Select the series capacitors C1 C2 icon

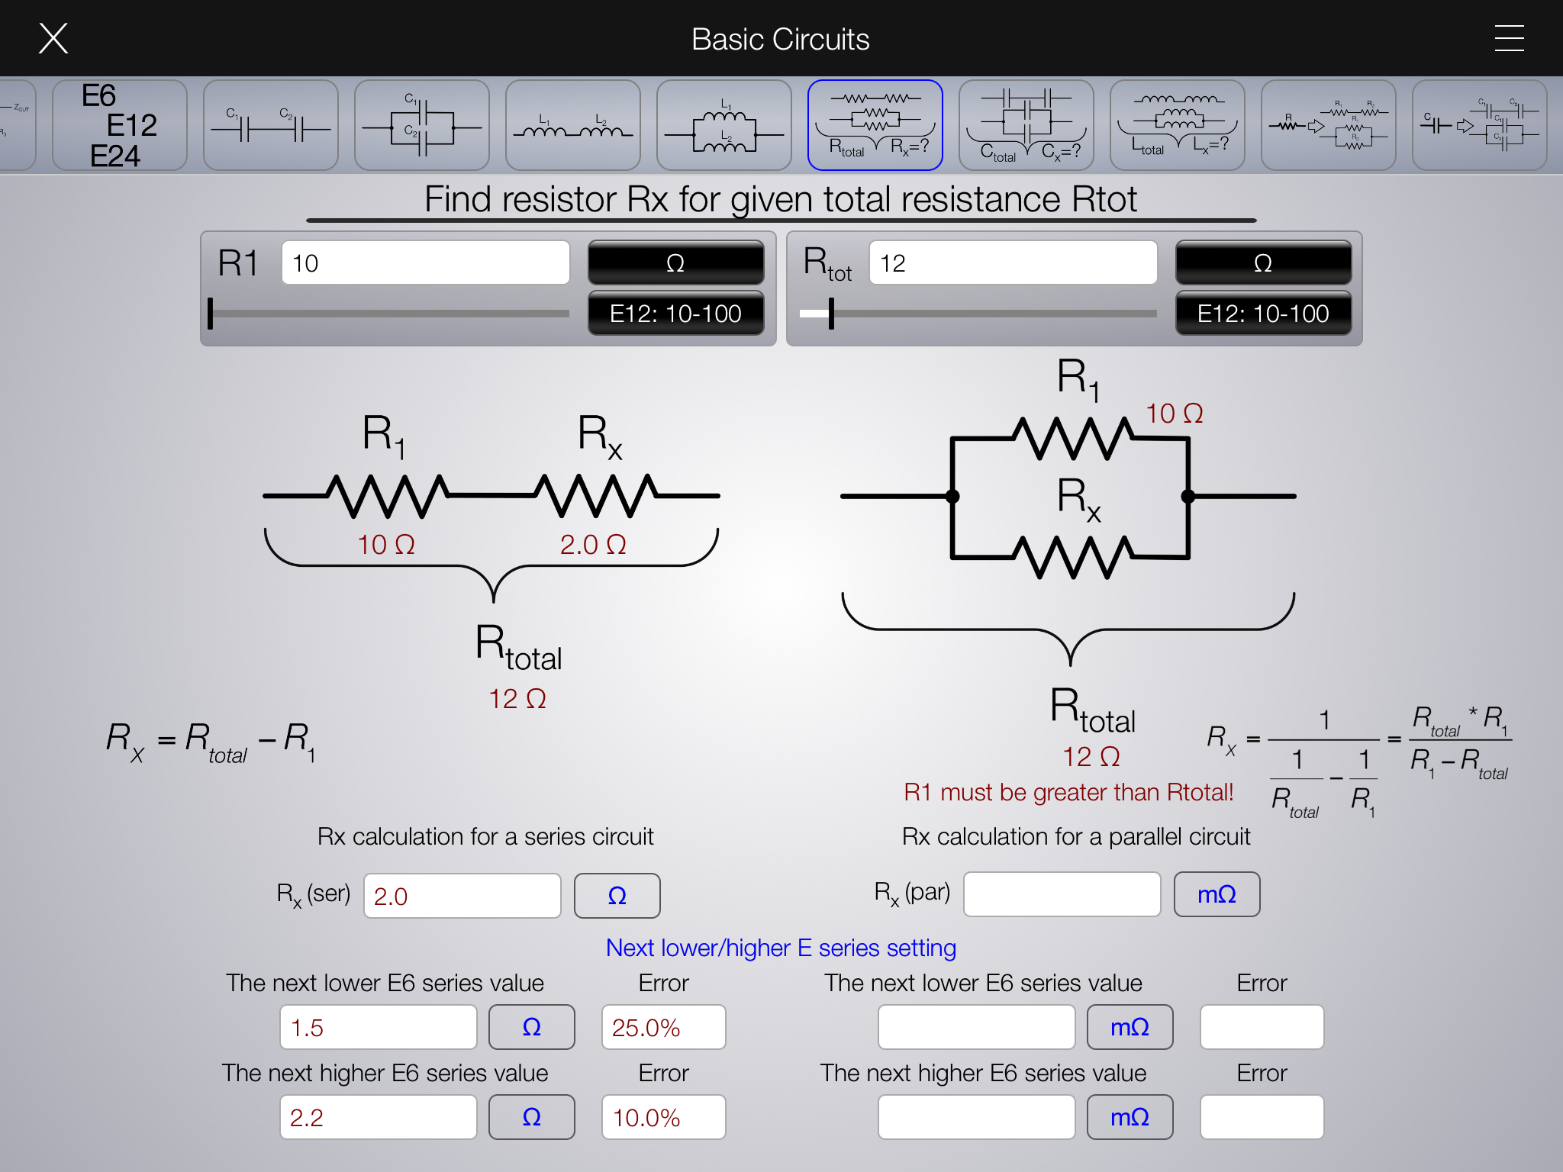[270, 125]
